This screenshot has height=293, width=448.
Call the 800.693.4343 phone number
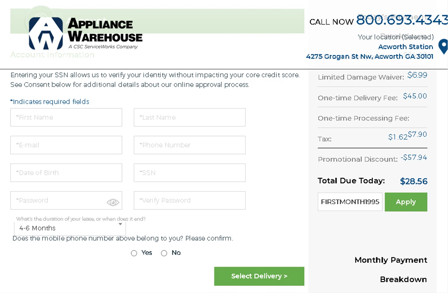pos(401,20)
